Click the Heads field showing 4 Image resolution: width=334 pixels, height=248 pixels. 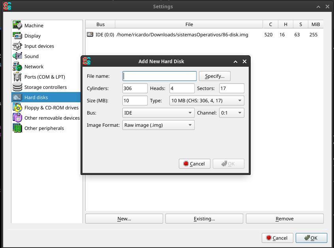tap(182, 88)
